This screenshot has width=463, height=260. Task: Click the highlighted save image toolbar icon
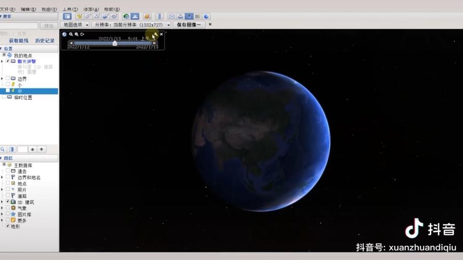pyautogui.click(x=189, y=17)
